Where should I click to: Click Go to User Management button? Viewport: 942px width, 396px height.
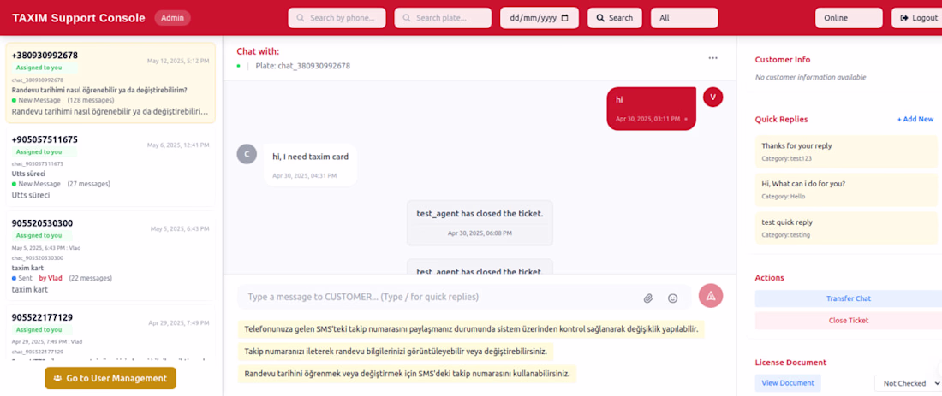tap(110, 378)
